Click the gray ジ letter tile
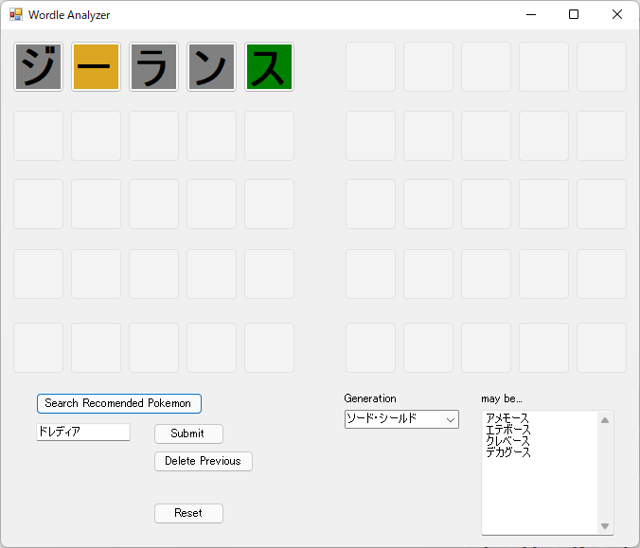This screenshot has width=640, height=548. (x=39, y=67)
